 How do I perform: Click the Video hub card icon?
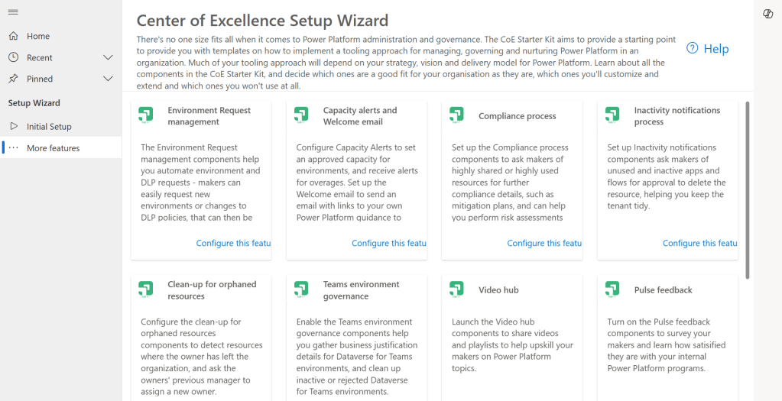coord(456,289)
